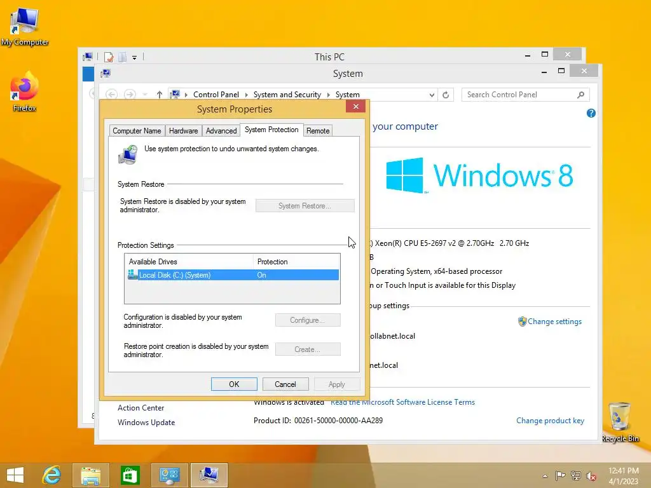Viewport: 651px width, 488px height.
Task: Open Help question mark in System window
Action: pyautogui.click(x=591, y=113)
